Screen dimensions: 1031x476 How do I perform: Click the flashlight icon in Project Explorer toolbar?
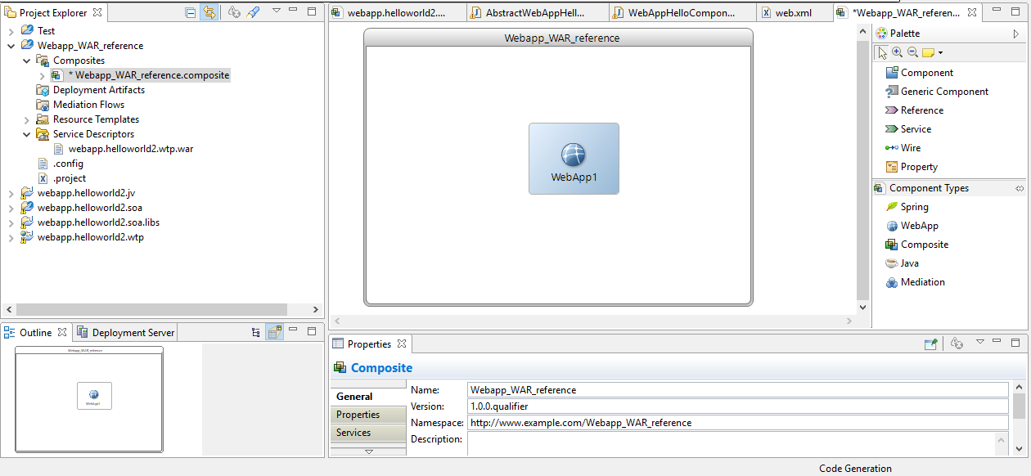[x=254, y=12]
